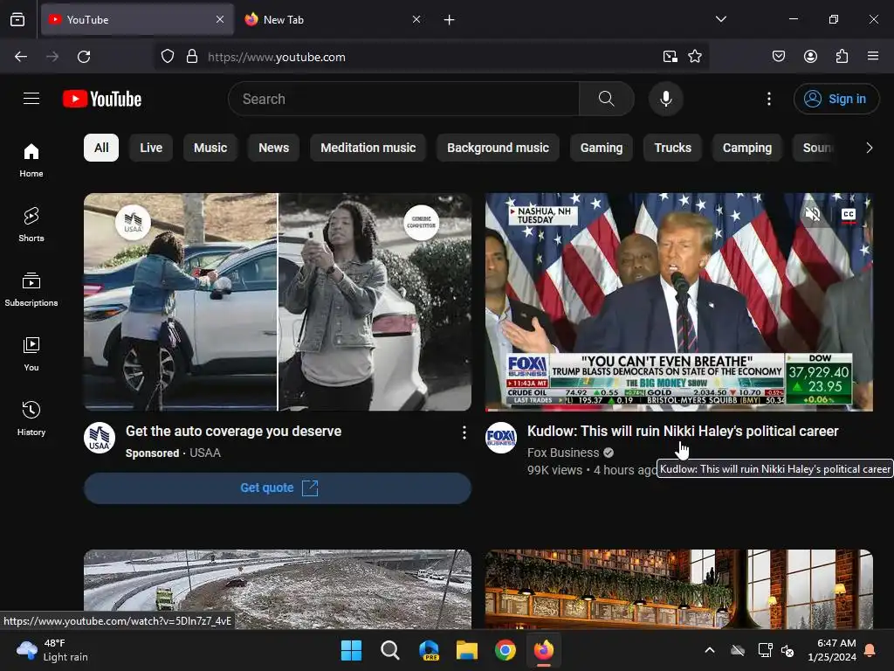This screenshot has width=894, height=671.
Task: Show more category chips with right arrow
Action: 869,148
